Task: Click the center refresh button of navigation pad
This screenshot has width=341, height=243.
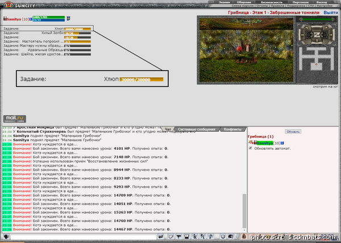Action: pyautogui.click(x=317, y=34)
